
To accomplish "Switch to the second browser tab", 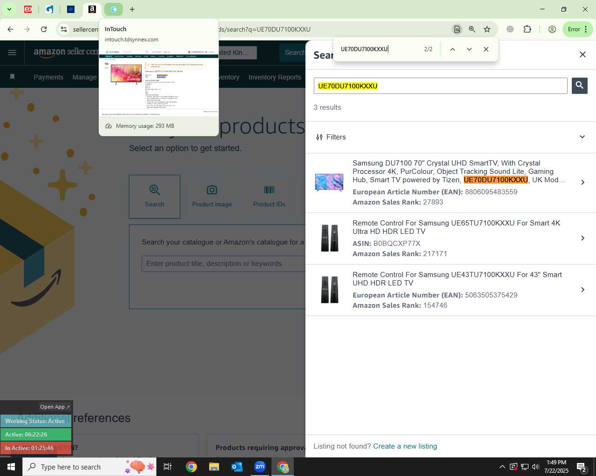I will 49,9.
